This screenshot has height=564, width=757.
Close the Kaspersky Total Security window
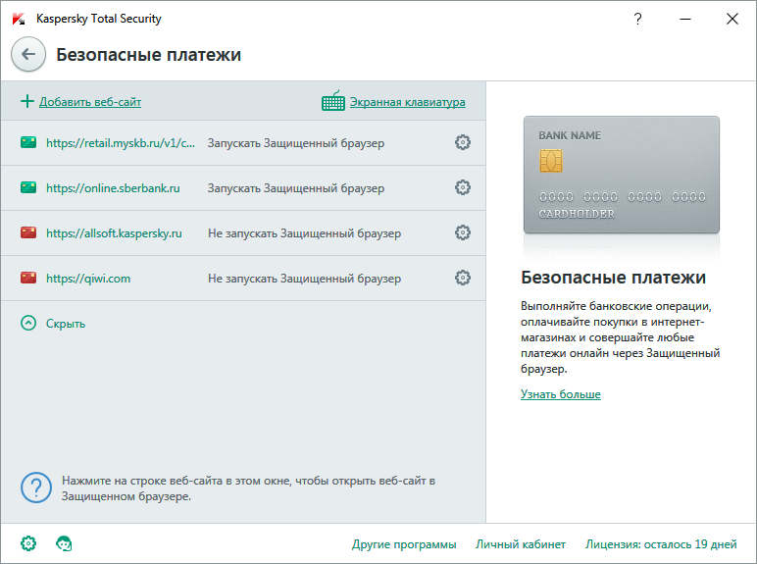tap(732, 19)
